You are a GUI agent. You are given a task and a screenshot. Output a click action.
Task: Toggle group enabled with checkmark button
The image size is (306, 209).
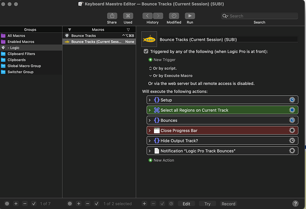(x=34, y=204)
